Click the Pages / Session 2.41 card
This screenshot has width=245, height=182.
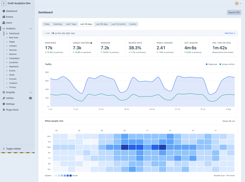(167, 48)
